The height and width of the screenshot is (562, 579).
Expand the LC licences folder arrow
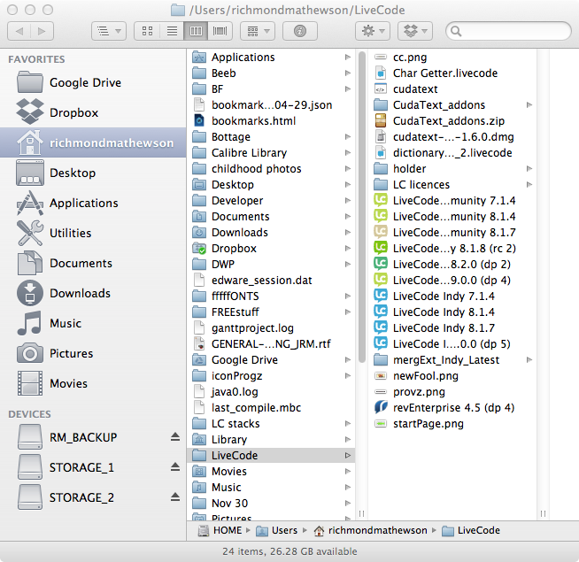click(529, 185)
